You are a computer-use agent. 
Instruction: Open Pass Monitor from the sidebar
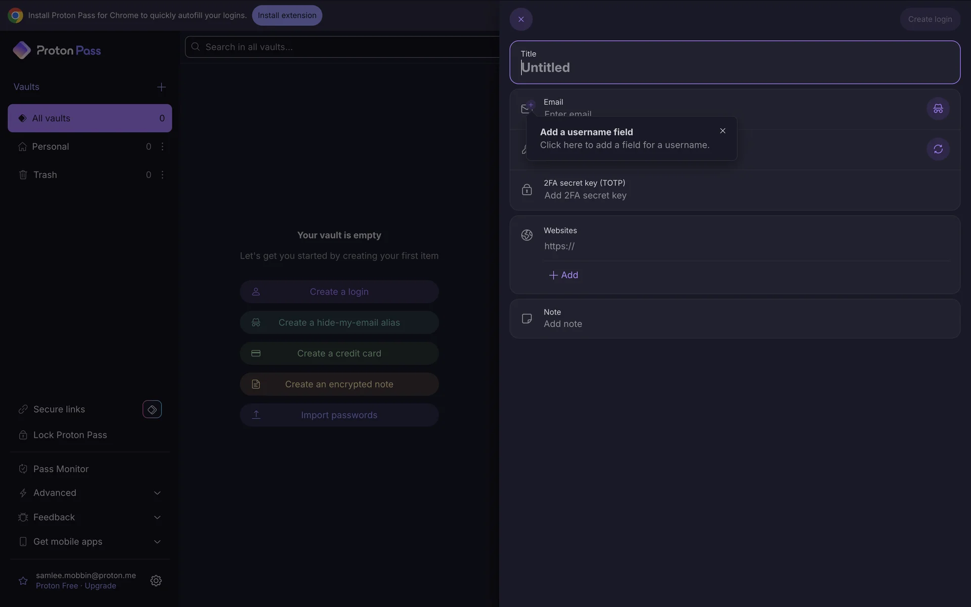pyautogui.click(x=61, y=469)
